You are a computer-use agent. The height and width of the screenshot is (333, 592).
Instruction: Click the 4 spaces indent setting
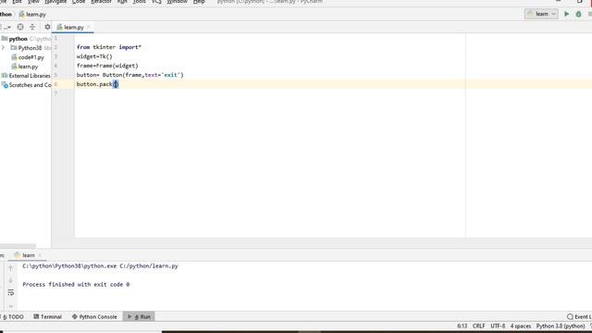[x=521, y=326]
